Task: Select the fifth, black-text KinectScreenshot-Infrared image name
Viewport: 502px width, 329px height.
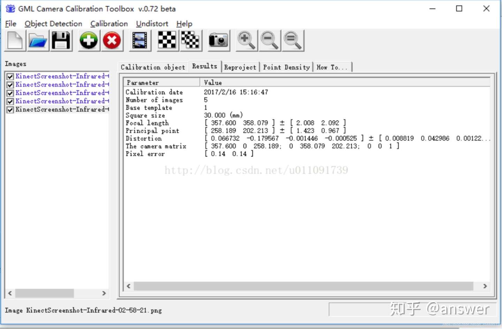Action: point(62,109)
